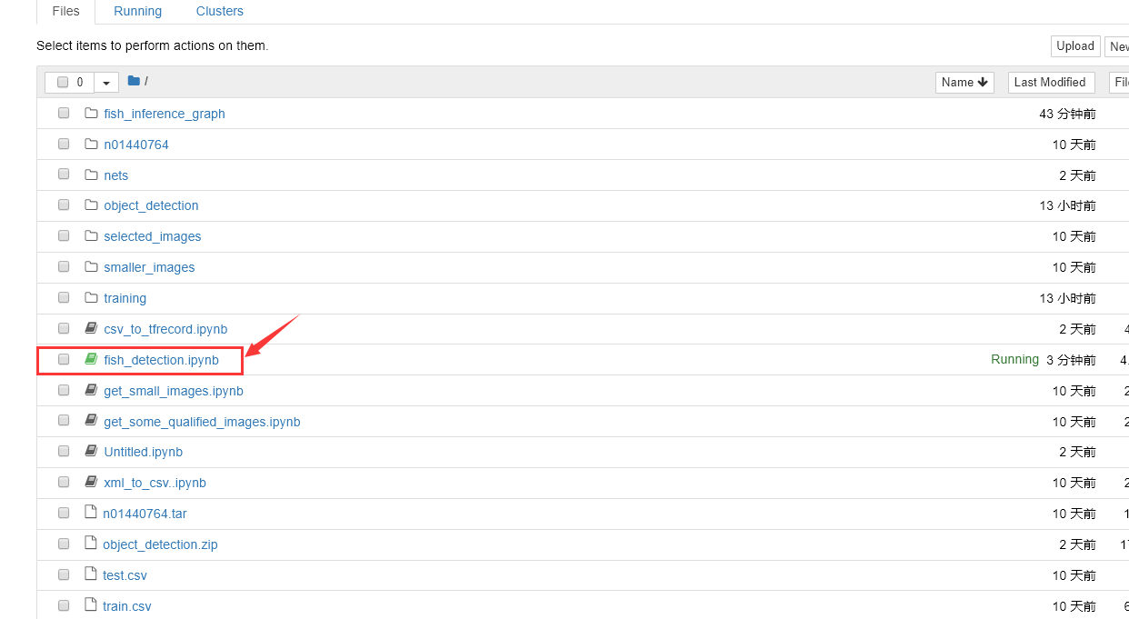Open the train.csv file link
The image size is (1129, 619).
127,606
